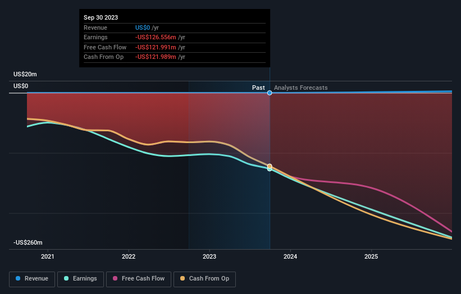Viewport: 461px width, 294px height.
Task: Click the 2025 x-axis label
Action: [371, 256]
